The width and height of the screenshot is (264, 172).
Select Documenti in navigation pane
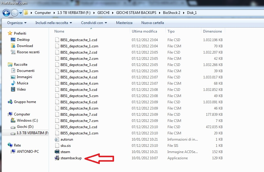26,71
